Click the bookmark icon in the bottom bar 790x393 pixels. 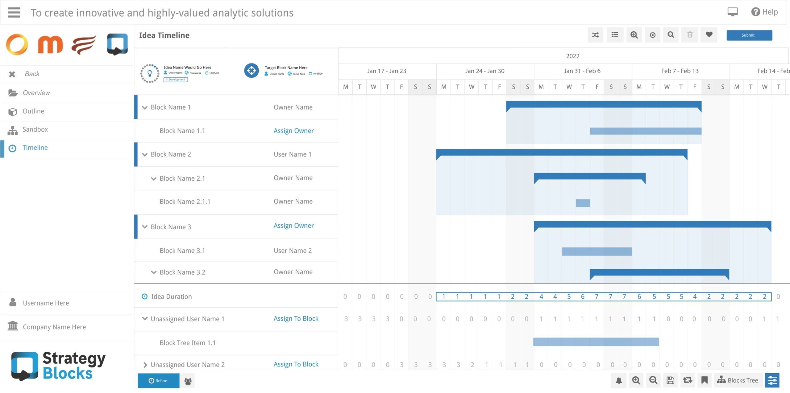point(704,380)
